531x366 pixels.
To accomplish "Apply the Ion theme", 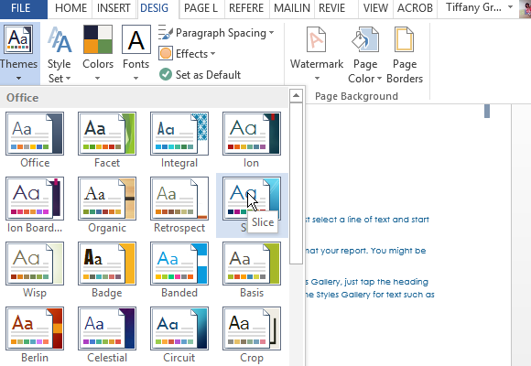I will click(252, 140).
